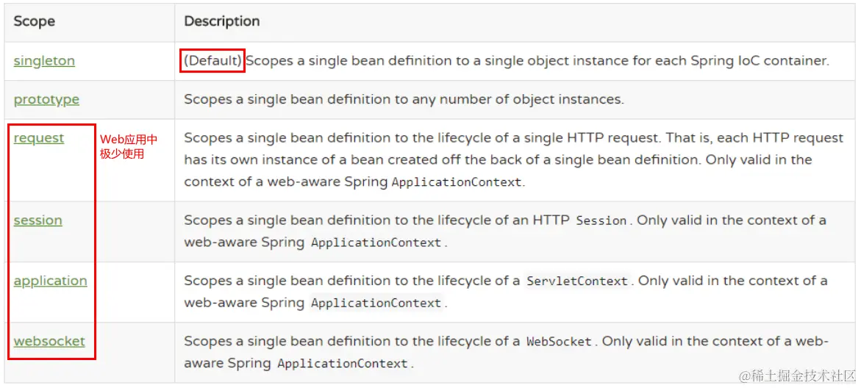
Task: Click the red-boxed (Default) label
Action: [212, 61]
